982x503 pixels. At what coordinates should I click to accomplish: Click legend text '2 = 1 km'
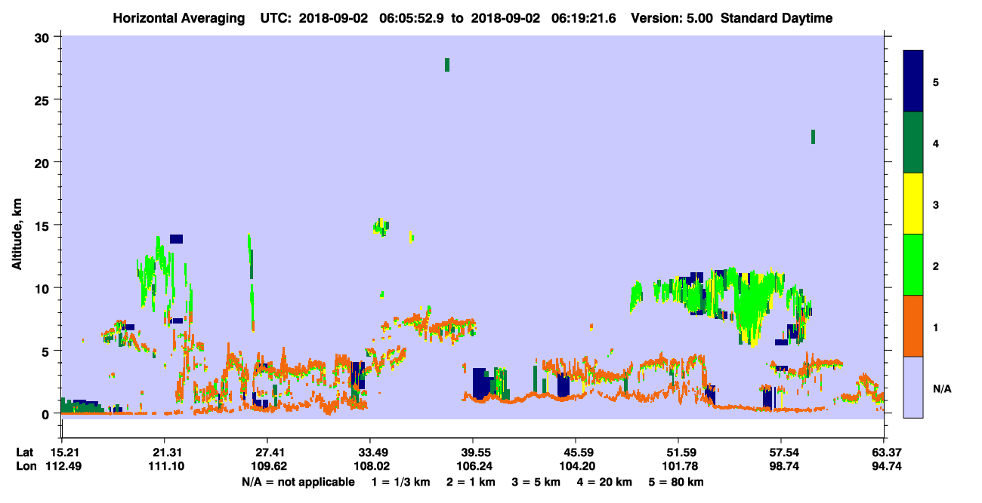[472, 482]
